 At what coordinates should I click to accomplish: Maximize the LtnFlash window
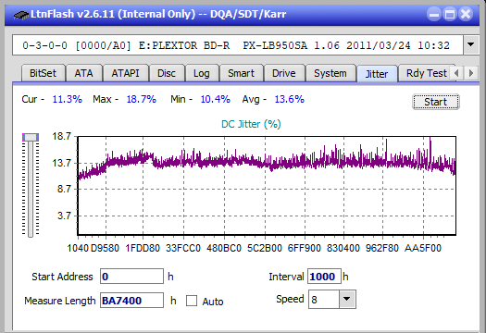click(450, 14)
